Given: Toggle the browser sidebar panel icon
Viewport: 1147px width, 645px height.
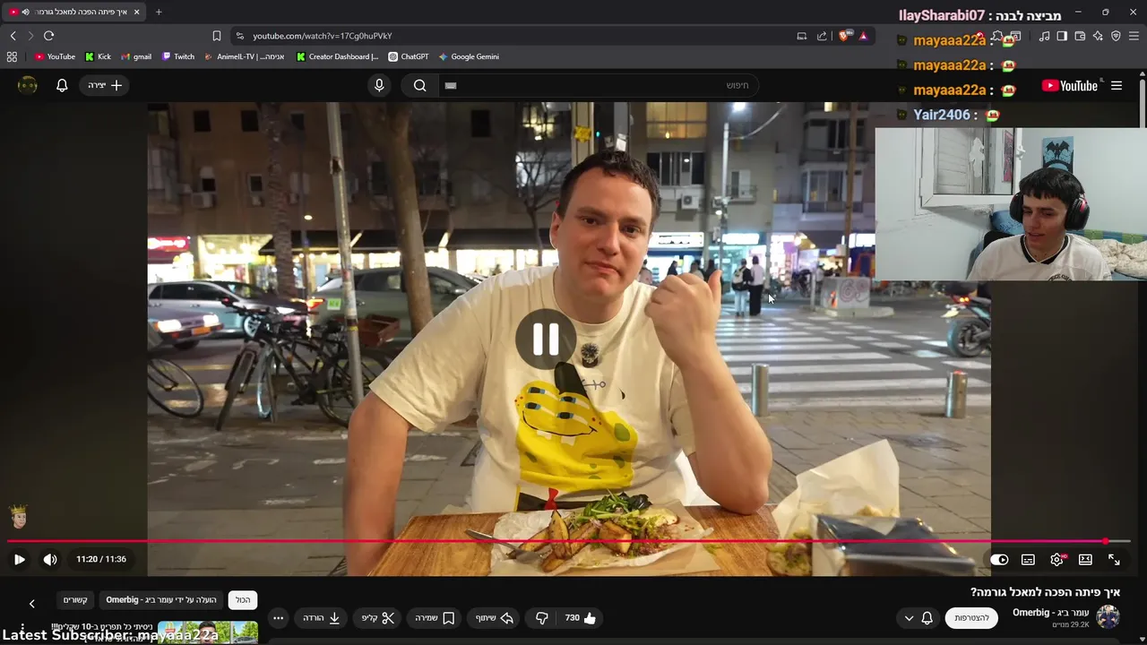Looking at the screenshot, I should point(1062,36).
